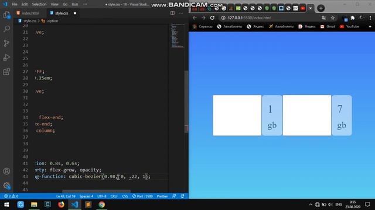Open Sublime Text from the taskbar
The image size is (375, 210).
click(88, 205)
